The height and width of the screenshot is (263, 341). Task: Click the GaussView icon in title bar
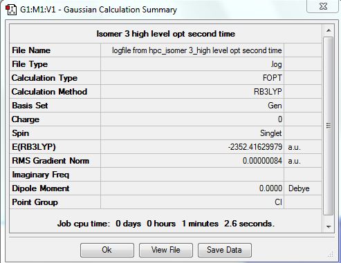tap(10, 10)
